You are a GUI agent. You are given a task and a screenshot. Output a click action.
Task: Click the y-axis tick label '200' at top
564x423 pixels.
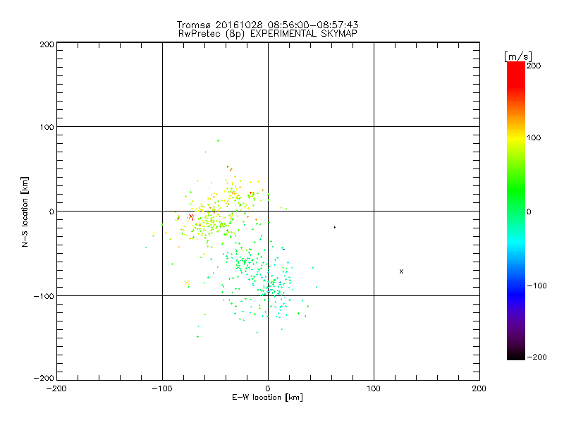coord(47,44)
